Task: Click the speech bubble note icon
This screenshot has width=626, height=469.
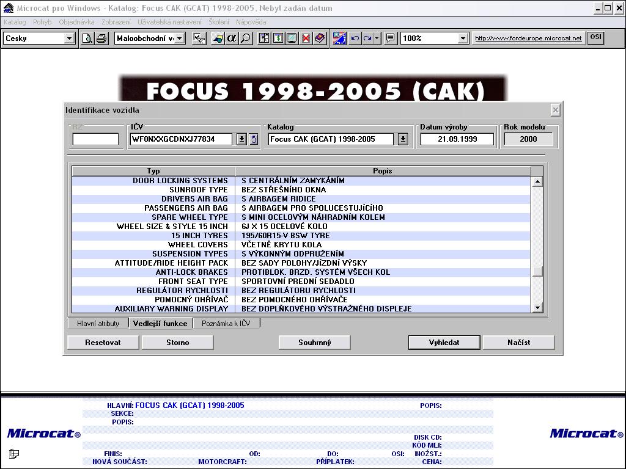Action: (x=391, y=38)
